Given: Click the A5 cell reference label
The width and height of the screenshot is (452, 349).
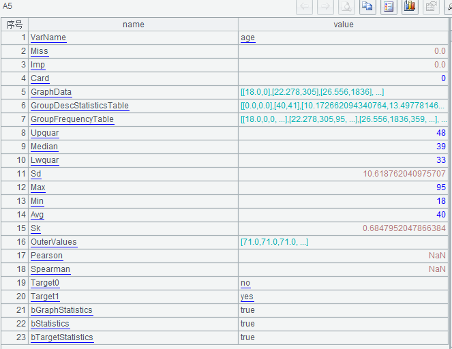Looking at the screenshot, I should click(x=7, y=6).
